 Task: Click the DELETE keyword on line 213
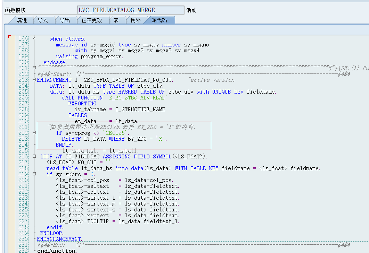coord(71,139)
